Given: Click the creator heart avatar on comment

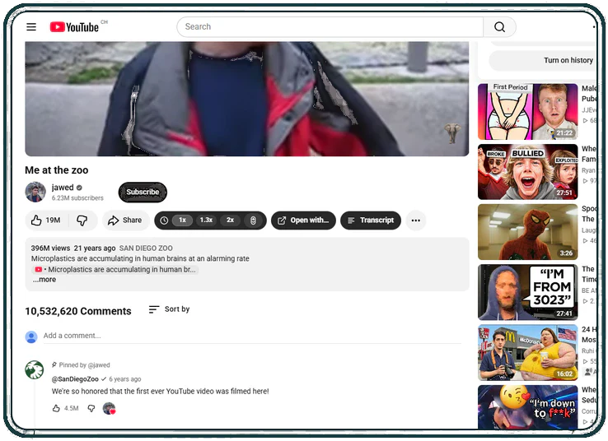Looking at the screenshot, I should pos(110,408).
